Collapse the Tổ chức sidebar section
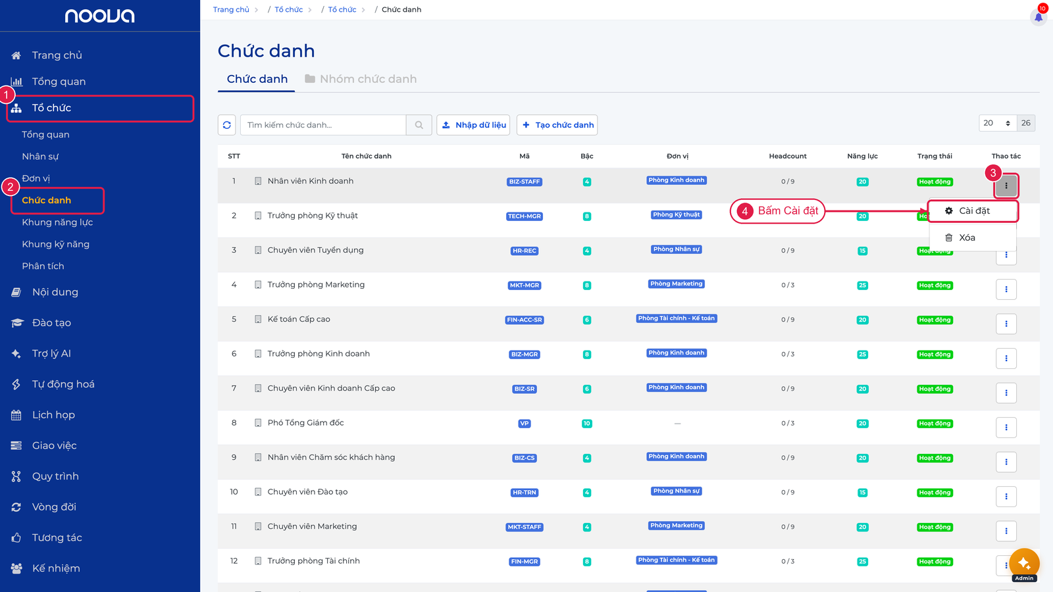Screen dimensions: 1053x592 click(x=100, y=109)
